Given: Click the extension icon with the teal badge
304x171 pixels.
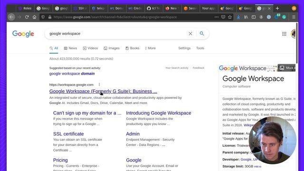Looking at the screenshot, I should coord(277,17).
